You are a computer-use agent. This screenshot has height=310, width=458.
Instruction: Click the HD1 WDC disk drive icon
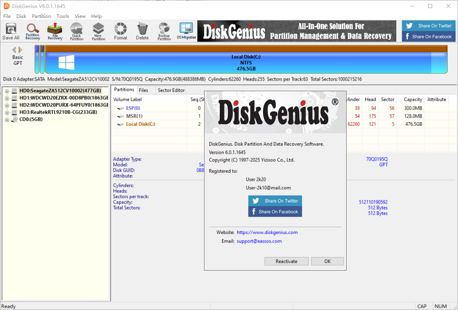coord(14,98)
